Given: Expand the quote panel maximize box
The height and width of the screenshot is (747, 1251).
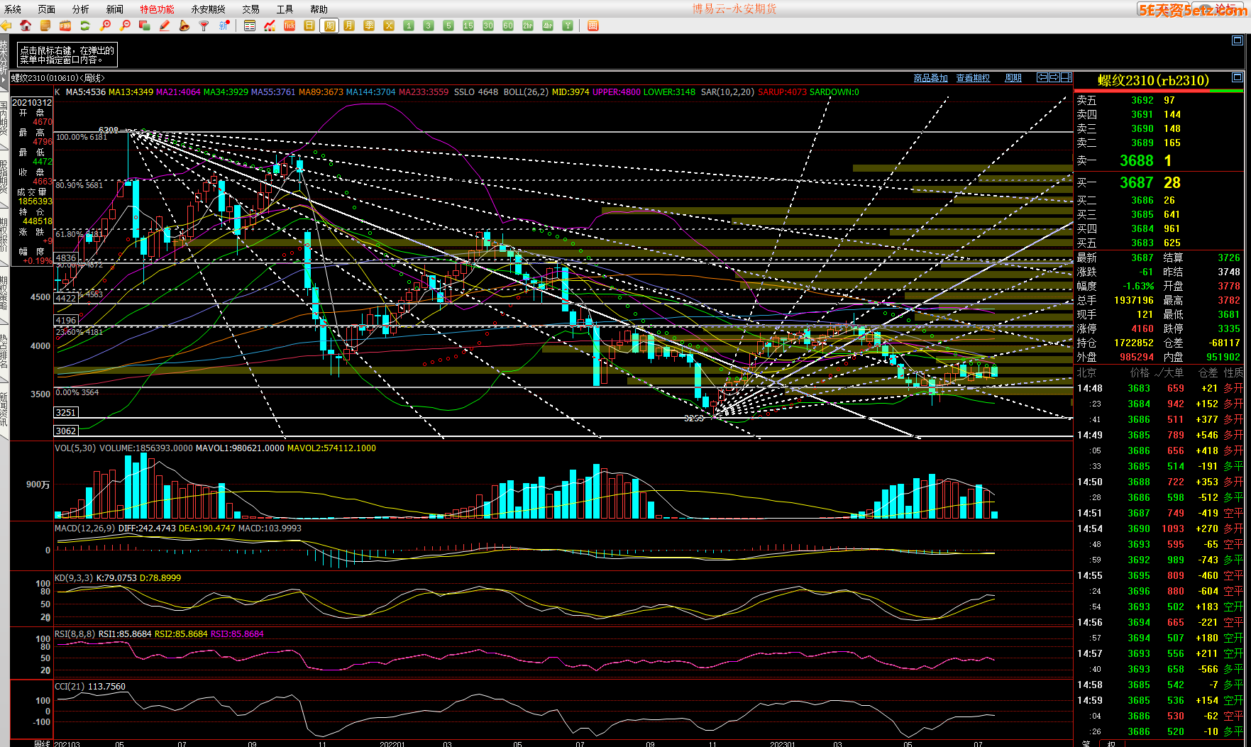Looking at the screenshot, I should click(x=1237, y=77).
